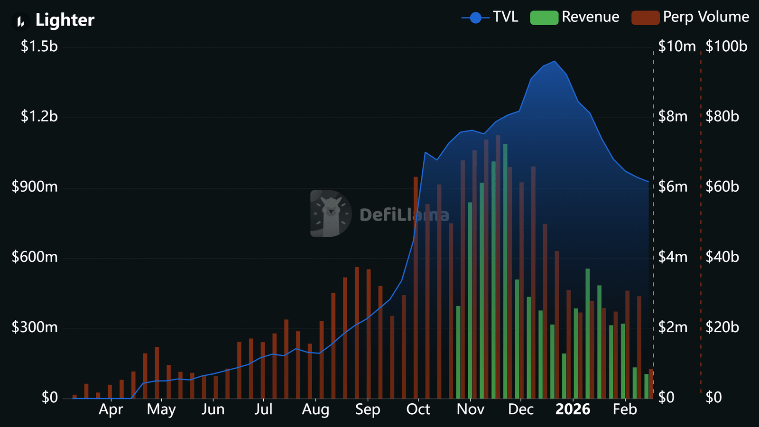This screenshot has width=759, height=427.
Task: Select the 2026 label on x-axis
Action: tap(573, 409)
